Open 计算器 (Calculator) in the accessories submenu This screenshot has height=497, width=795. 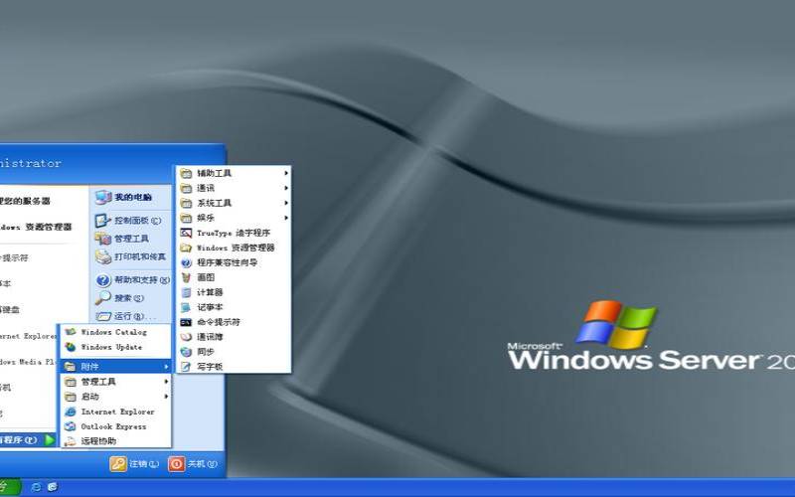coord(234,292)
